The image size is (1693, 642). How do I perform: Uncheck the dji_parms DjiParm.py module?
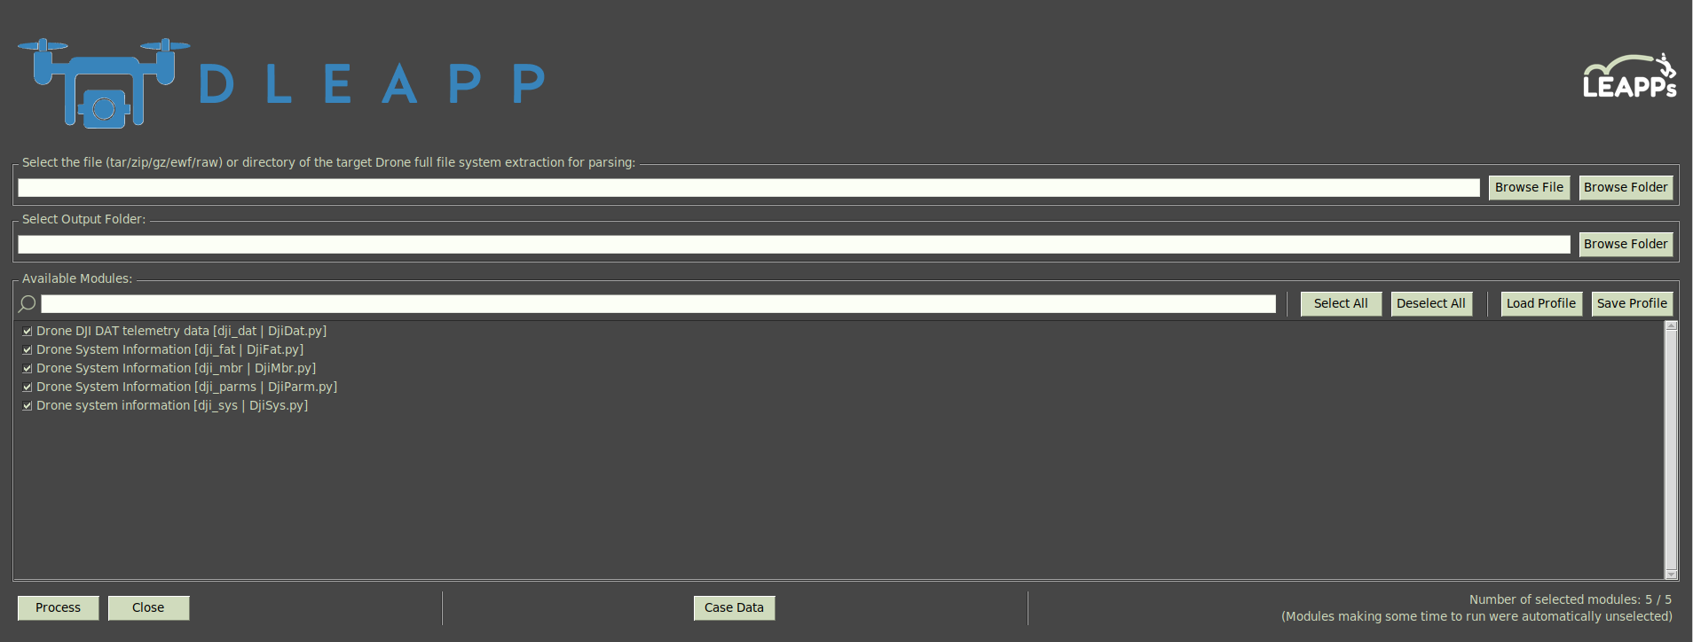tap(28, 388)
